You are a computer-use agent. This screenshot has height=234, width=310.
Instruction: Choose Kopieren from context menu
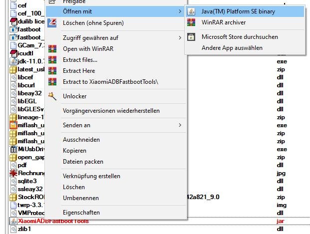pos(116,151)
